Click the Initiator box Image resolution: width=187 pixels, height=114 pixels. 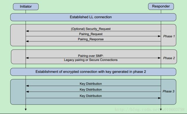click(26, 7)
